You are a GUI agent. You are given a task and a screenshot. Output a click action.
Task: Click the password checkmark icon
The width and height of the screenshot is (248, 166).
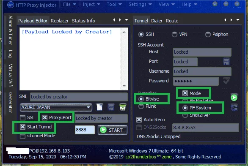click(x=226, y=81)
